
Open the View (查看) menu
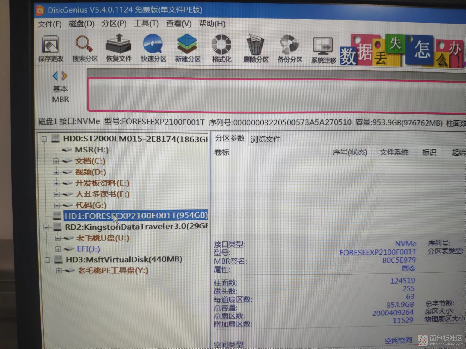point(179,23)
